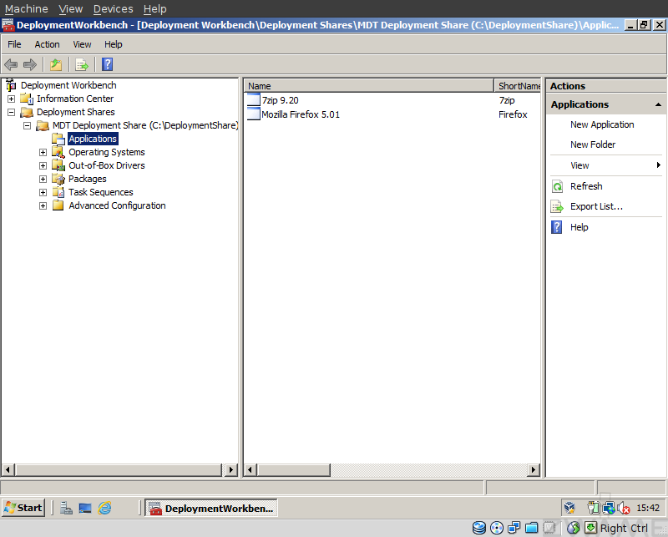This screenshot has height=537, width=668.
Task: Click the Task Sequences node icon
Action: [x=58, y=192]
